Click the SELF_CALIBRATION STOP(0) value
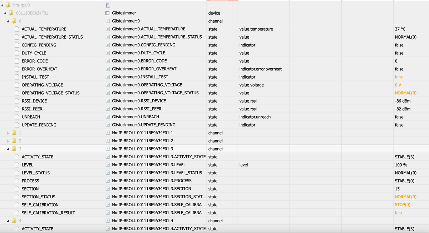The height and width of the screenshot is (233, 429). (403, 205)
